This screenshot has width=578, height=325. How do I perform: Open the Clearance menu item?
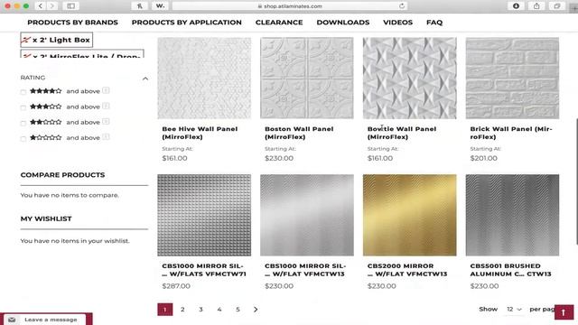click(279, 23)
